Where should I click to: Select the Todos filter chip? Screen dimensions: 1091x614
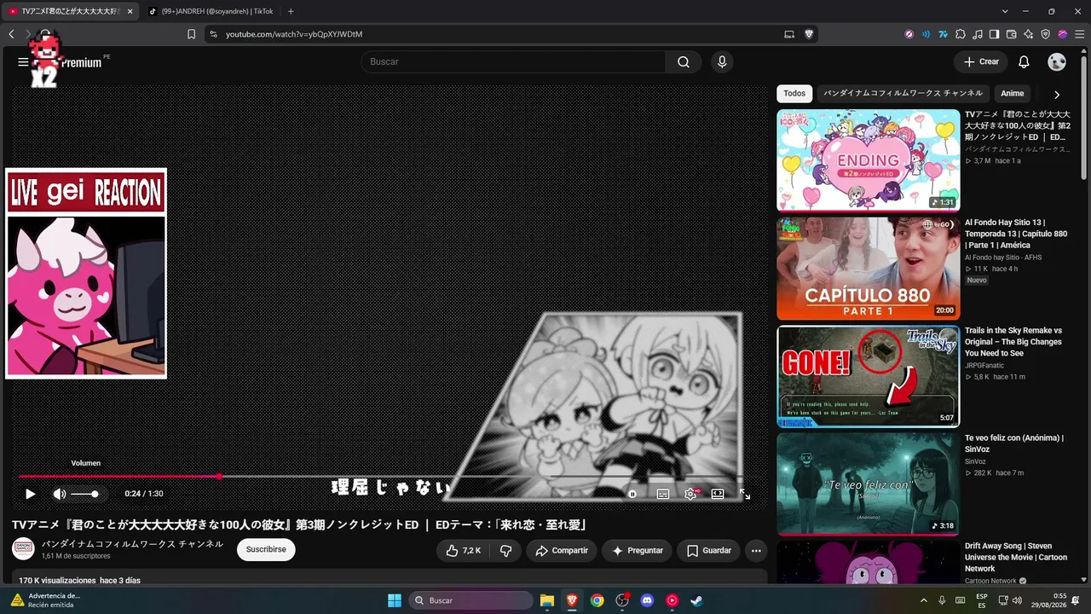[794, 94]
